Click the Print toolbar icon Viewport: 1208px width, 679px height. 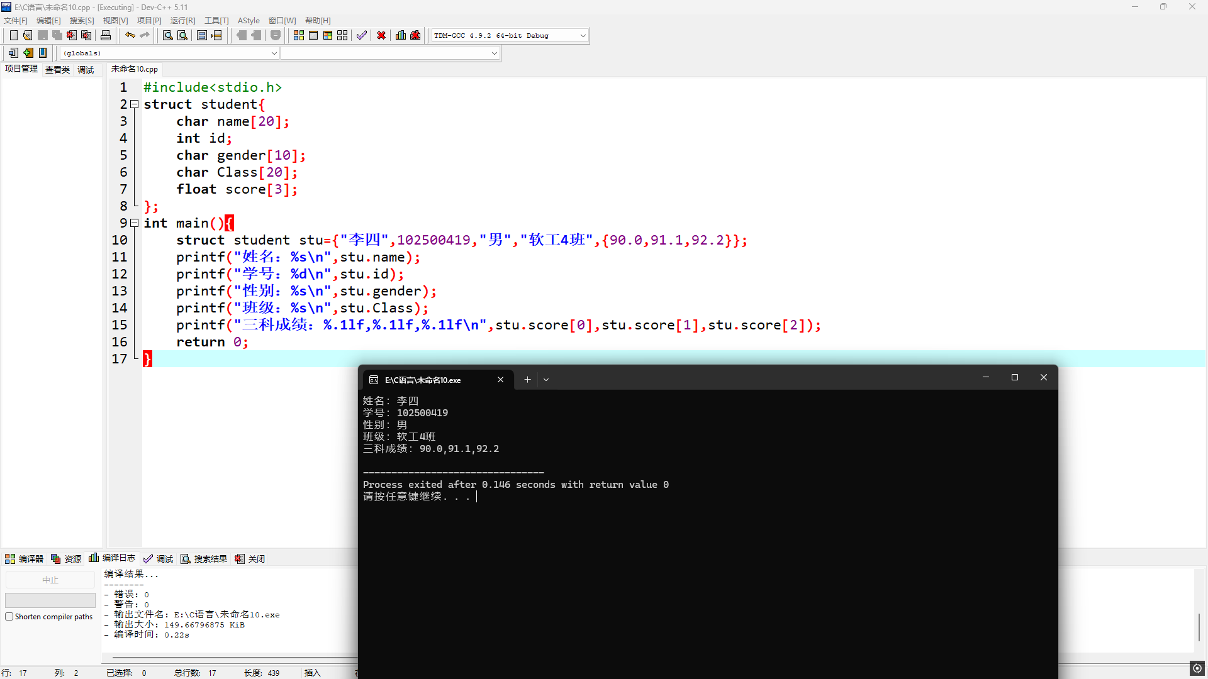click(106, 36)
